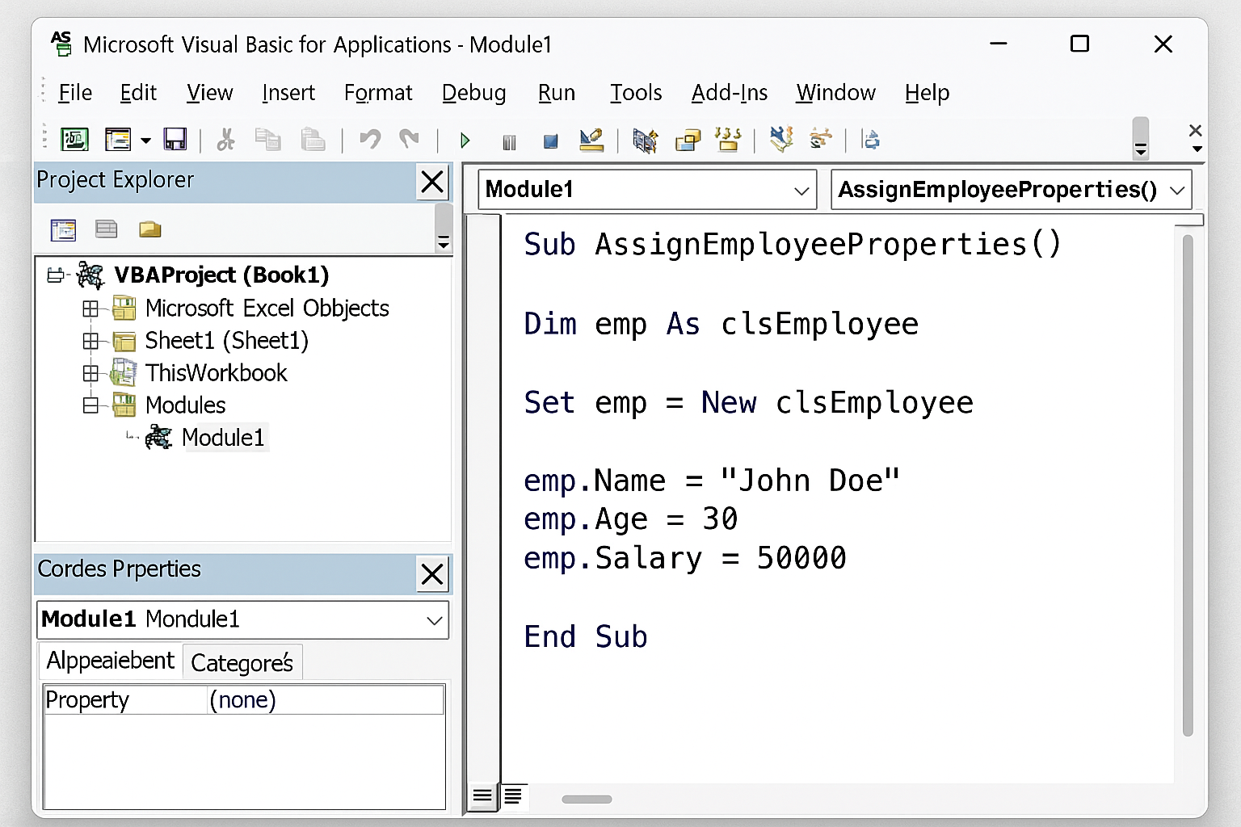Click the code line Dim emp As clsEmployee
This screenshot has height=827, width=1241.
[721, 325]
